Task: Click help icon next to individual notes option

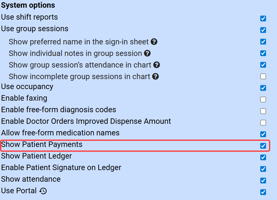Action: pos(147,53)
